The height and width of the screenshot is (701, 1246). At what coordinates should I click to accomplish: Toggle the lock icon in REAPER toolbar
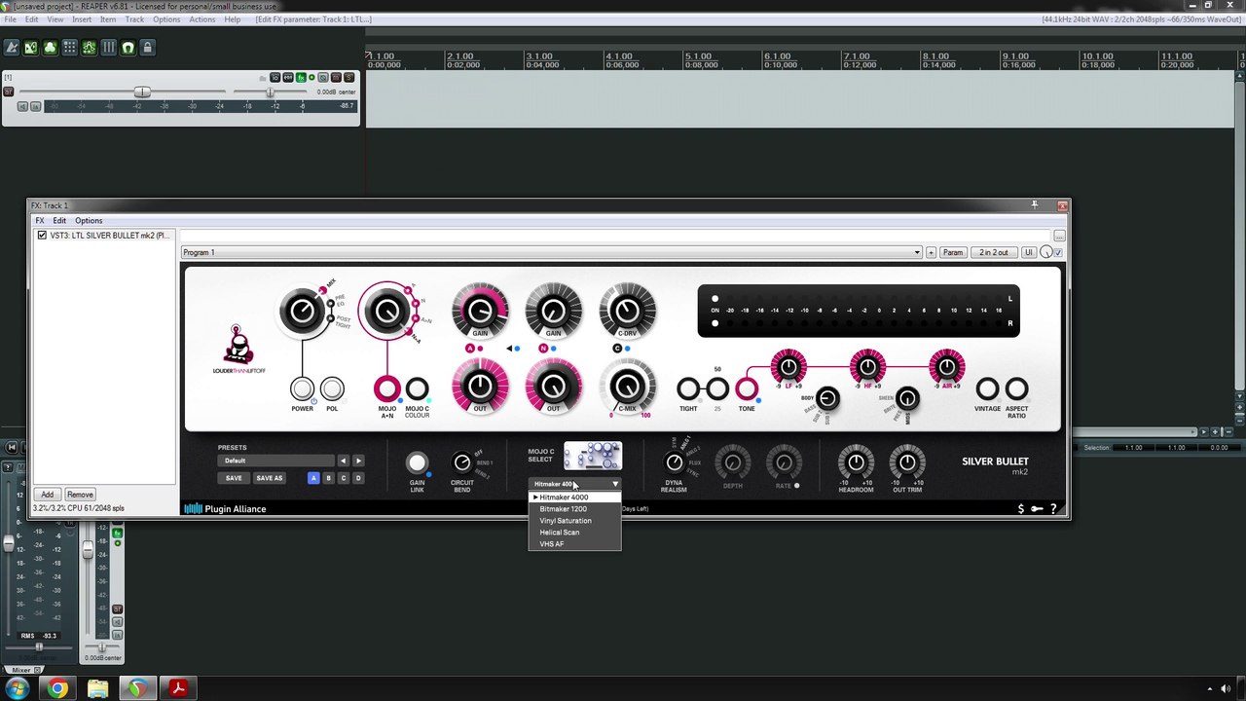point(147,48)
